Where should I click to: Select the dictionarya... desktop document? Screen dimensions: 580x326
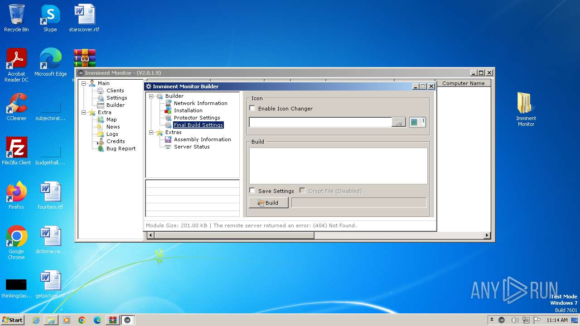pos(50,240)
